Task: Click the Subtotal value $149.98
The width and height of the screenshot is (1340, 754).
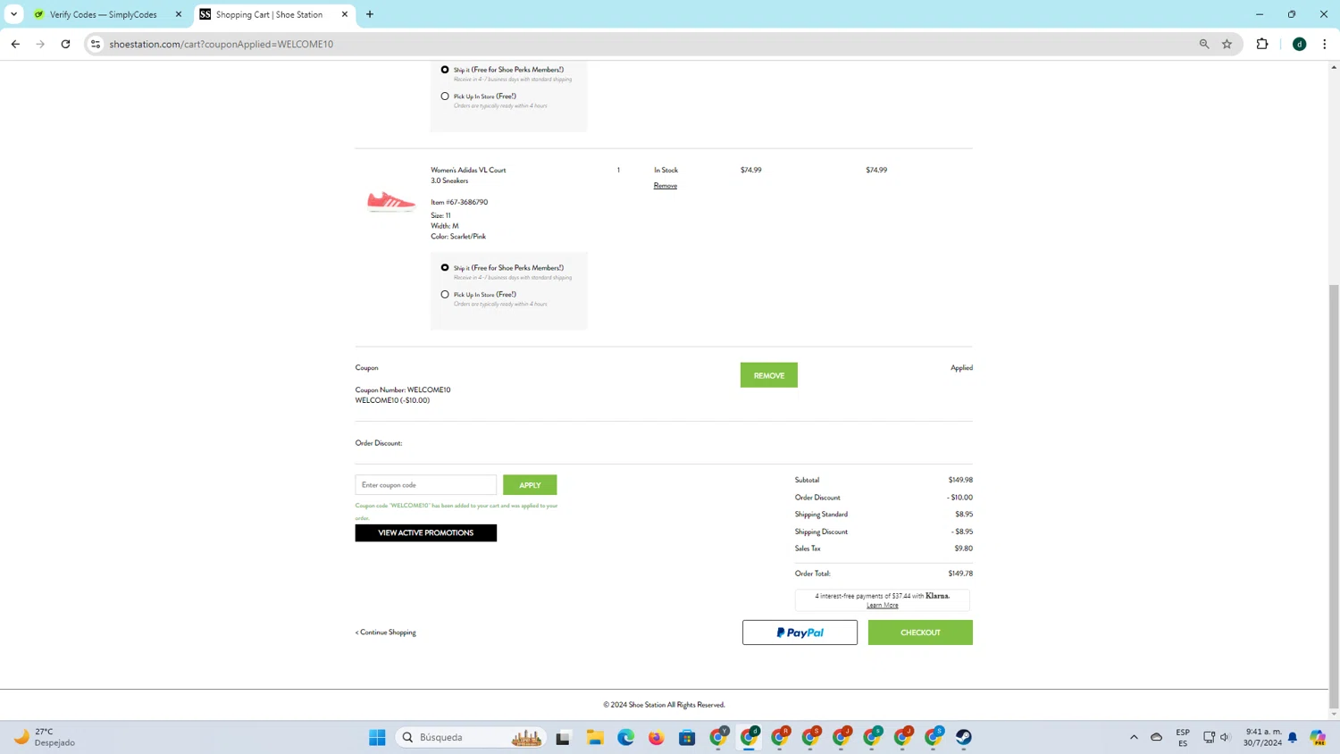Action: (x=960, y=480)
